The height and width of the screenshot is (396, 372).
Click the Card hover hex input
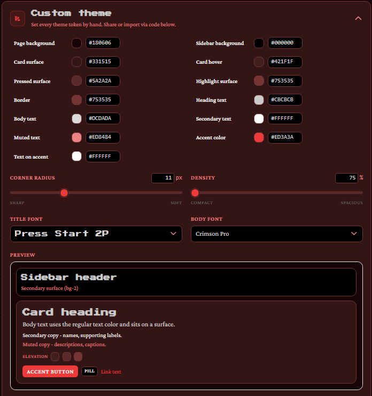tap(285, 62)
